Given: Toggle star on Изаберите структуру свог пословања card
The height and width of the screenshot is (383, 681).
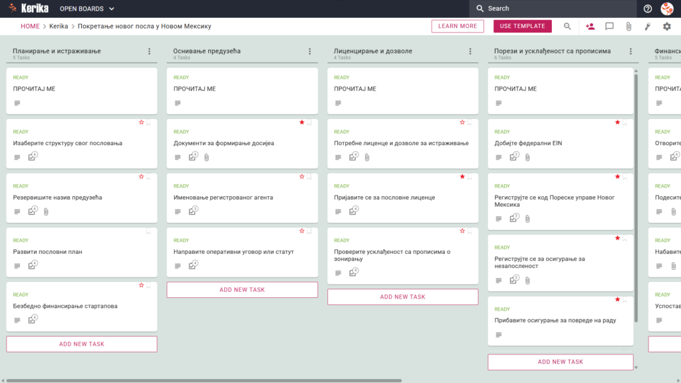Looking at the screenshot, I should click(141, 122).
